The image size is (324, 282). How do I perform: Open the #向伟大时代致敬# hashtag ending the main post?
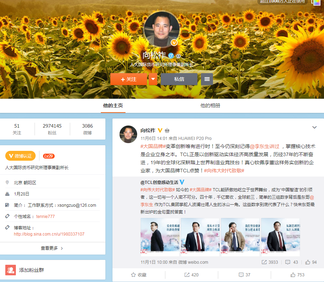click(x=224, y=171)
